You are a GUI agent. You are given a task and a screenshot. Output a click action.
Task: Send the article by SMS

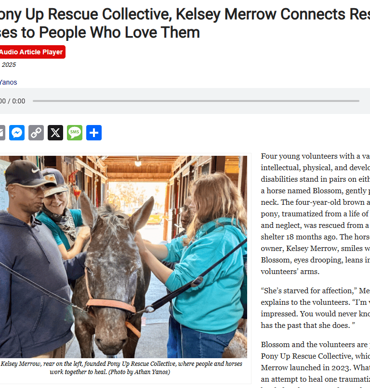tap(75, 133)
